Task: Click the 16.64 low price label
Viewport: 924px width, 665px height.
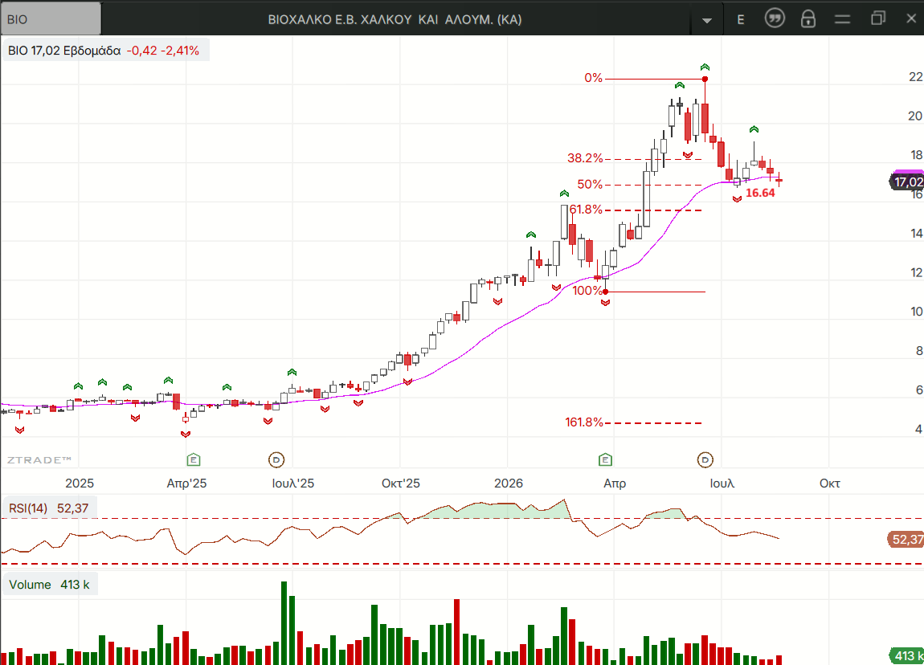Action: coord(760,194)
